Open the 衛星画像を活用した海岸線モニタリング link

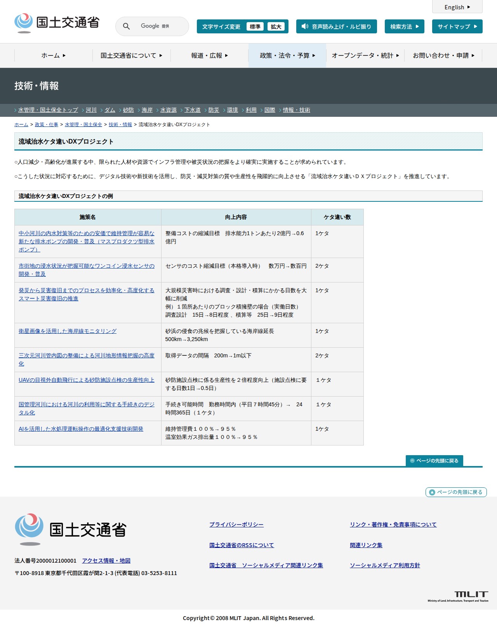click(x=68, y=331)
